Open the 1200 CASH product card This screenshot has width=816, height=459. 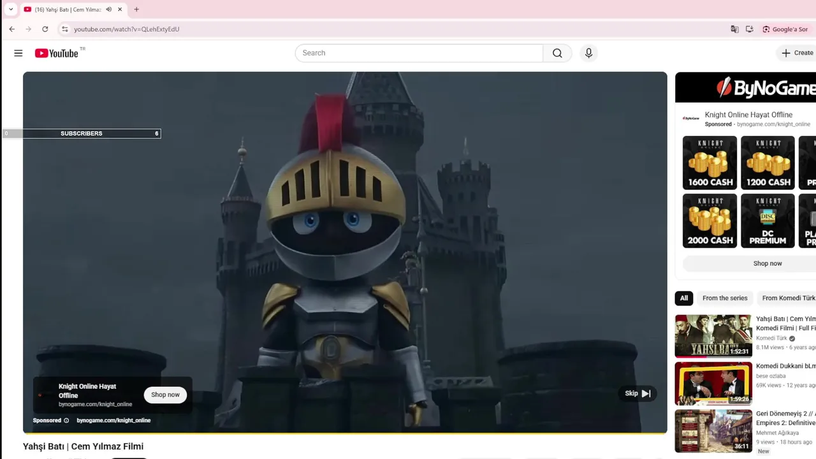[x=768, y=163]
